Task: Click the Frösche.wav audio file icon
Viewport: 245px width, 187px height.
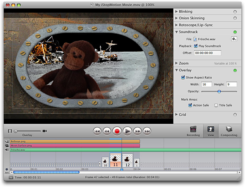Action: 195,39
